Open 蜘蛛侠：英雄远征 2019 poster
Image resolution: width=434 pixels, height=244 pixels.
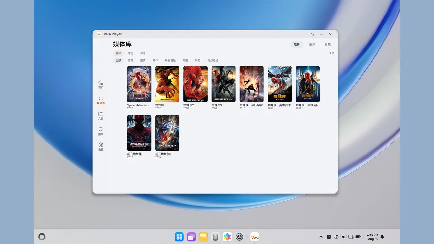coord(308,84)
